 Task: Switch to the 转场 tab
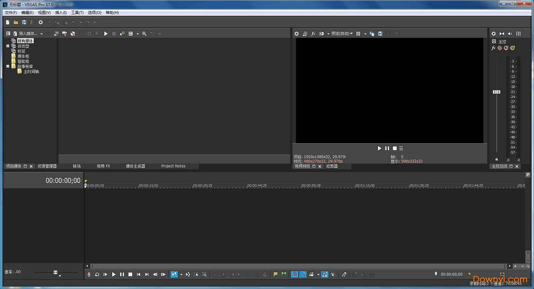[76, 166]
